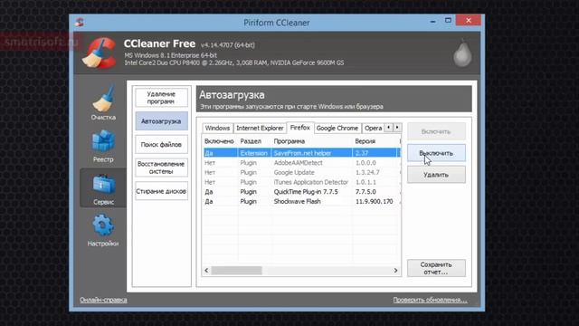This screenshot has width=579, height=326.
Task: Switch to the Internet Explorer tab
Action: click(260, 128)
